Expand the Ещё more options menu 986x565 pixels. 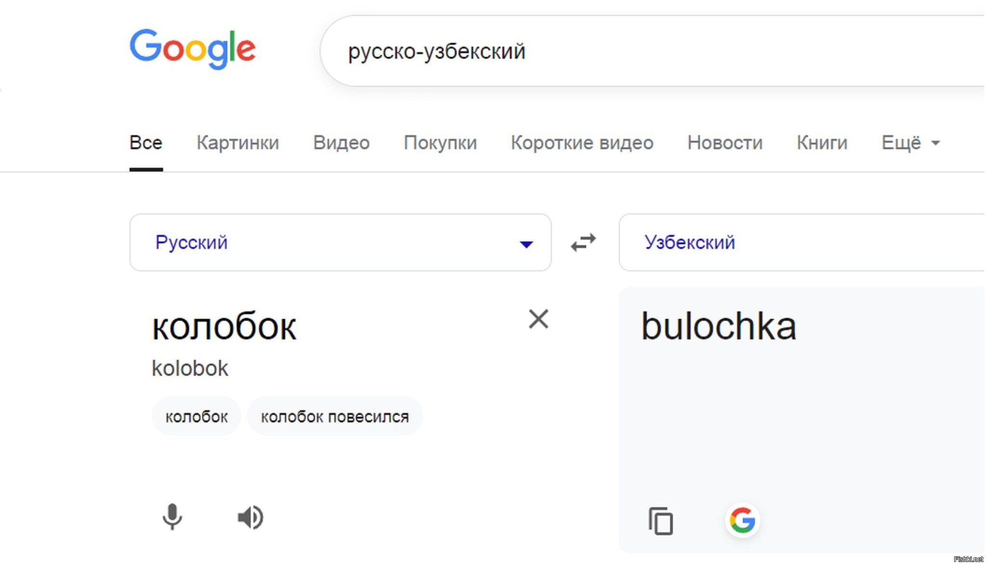910,143
